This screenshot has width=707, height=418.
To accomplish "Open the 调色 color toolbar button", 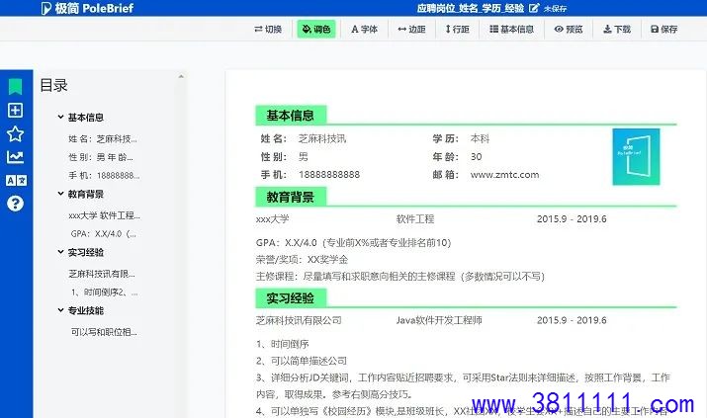I will coord(316,30).
